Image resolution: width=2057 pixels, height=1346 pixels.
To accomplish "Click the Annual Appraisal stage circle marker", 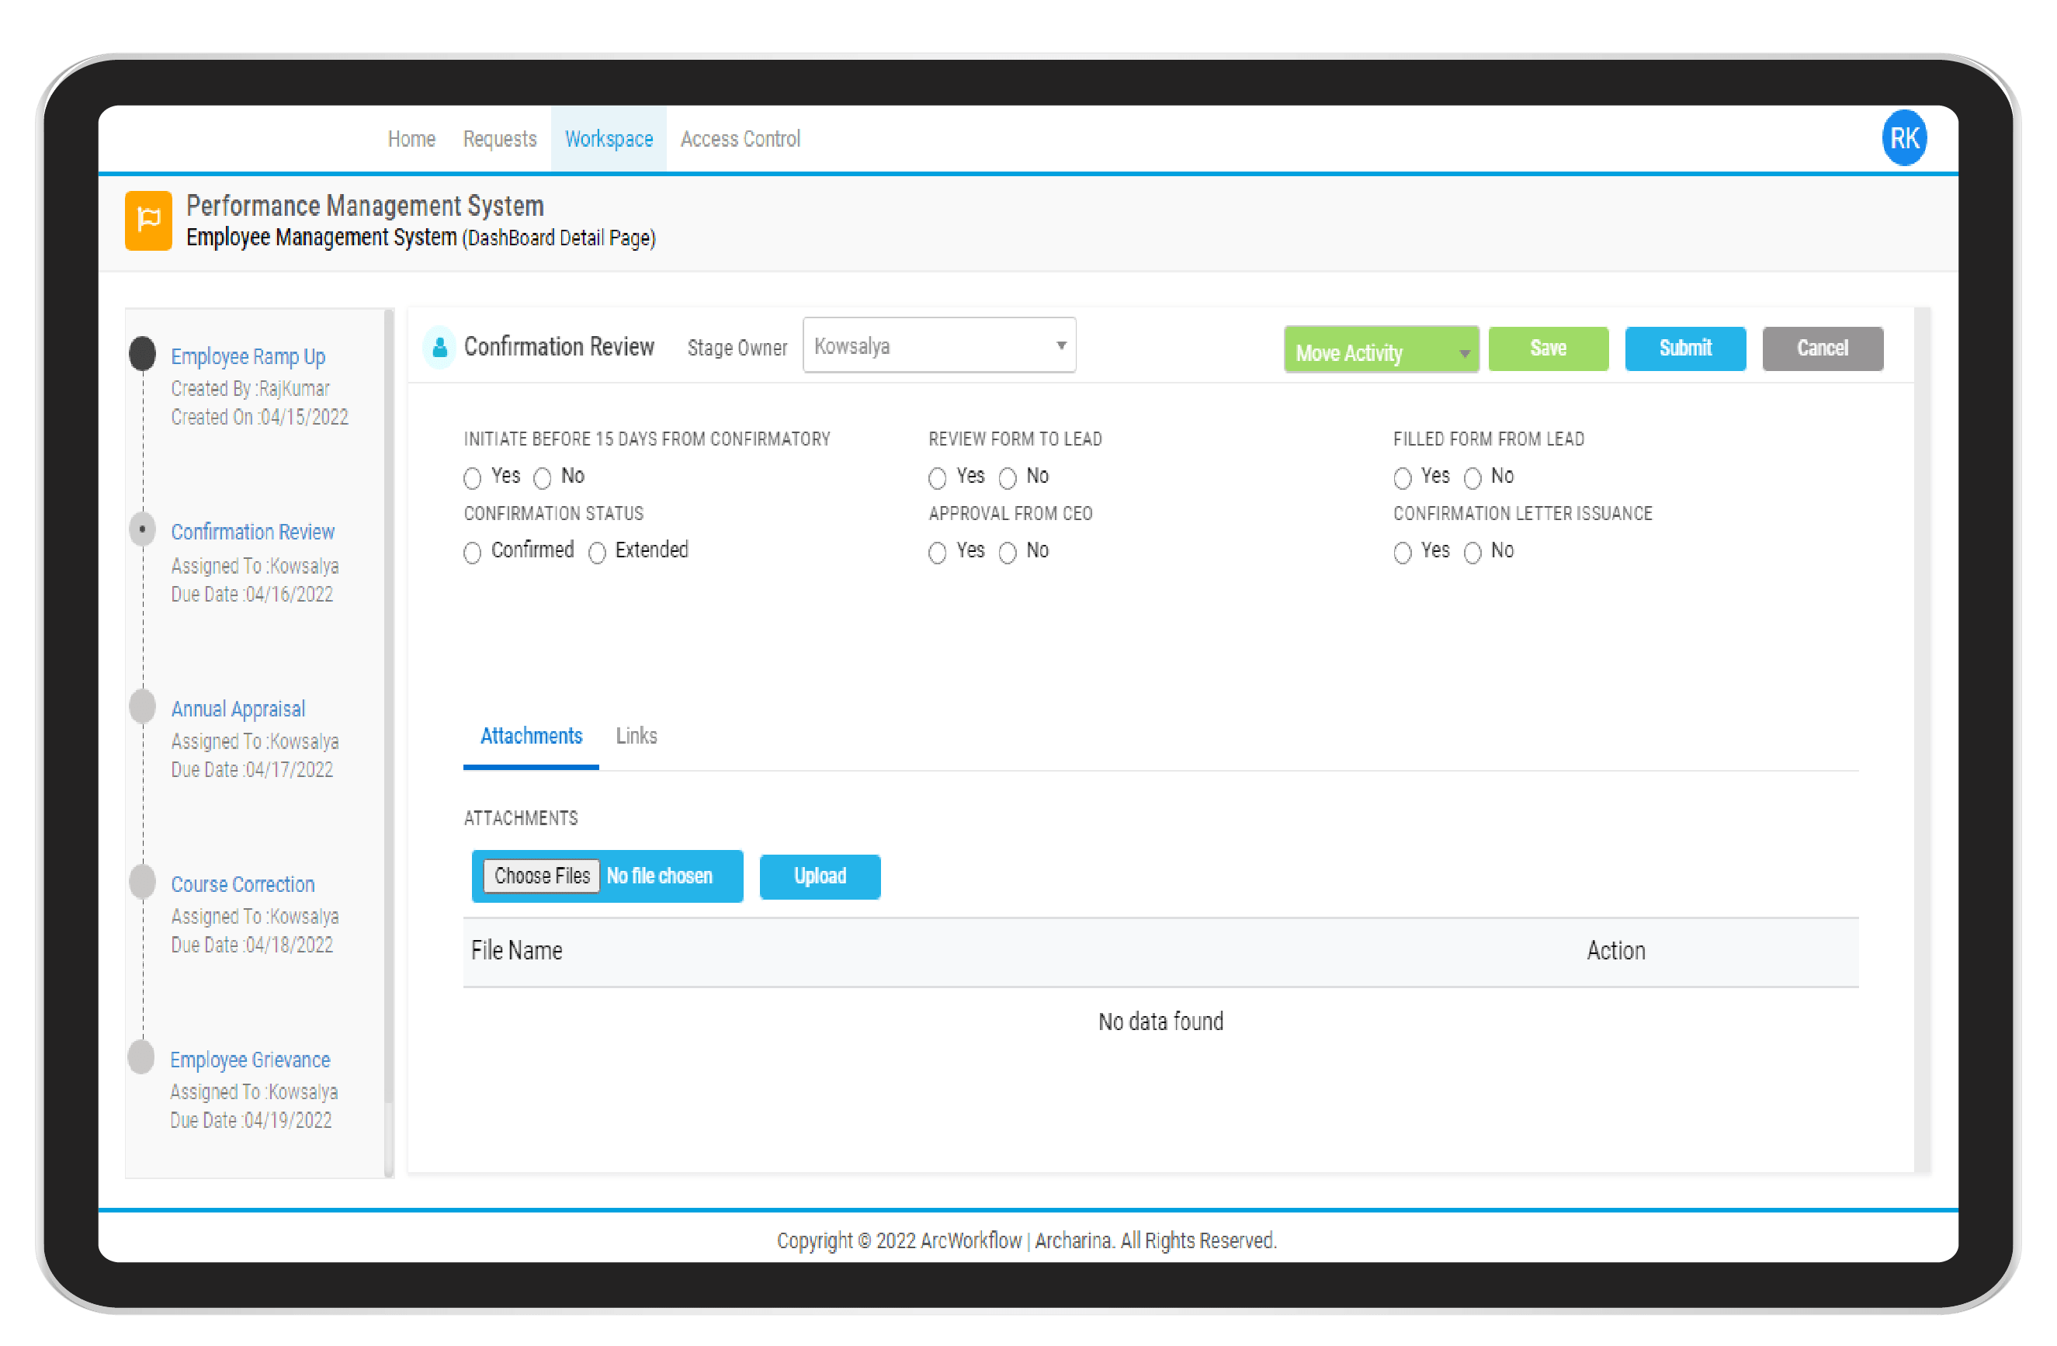I will (143, 706).
